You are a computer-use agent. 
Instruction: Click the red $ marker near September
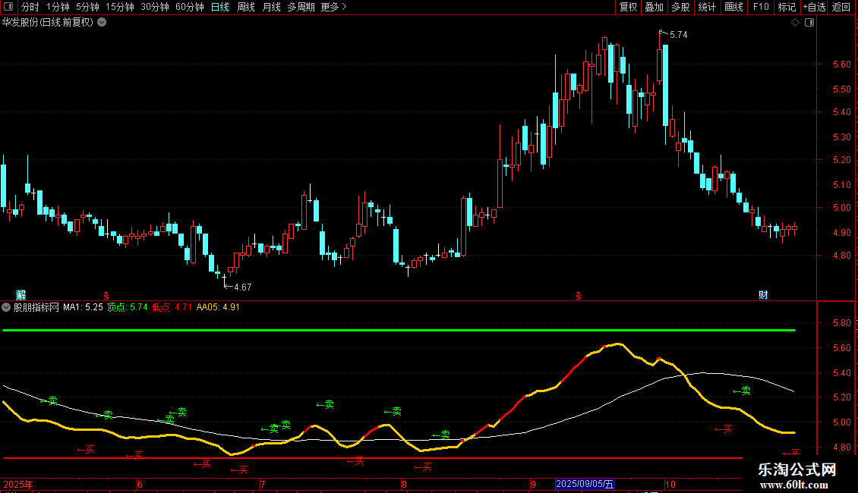[x=579, y=296]
